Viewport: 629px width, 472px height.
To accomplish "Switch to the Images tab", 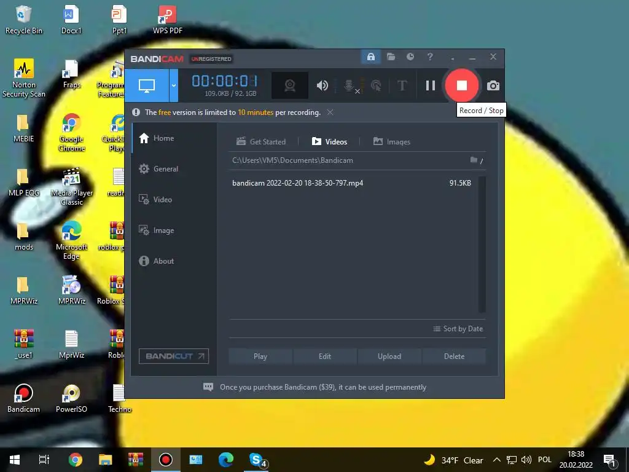I will (391, 141).
